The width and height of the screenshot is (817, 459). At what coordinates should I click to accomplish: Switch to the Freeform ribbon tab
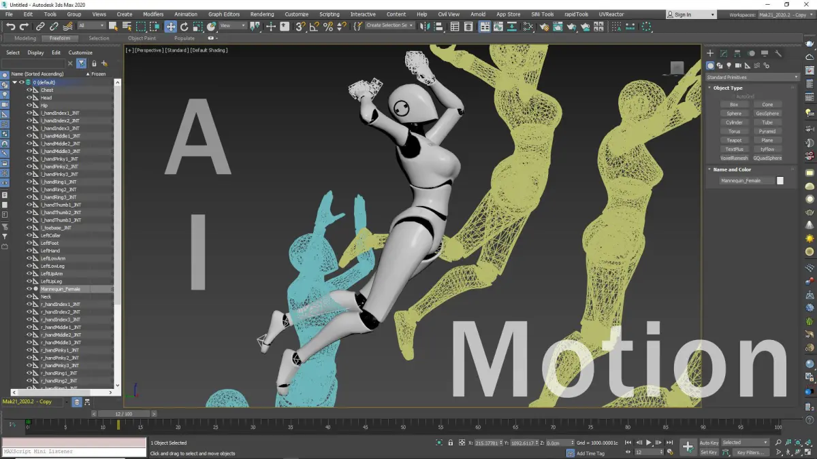pos(60,38)
